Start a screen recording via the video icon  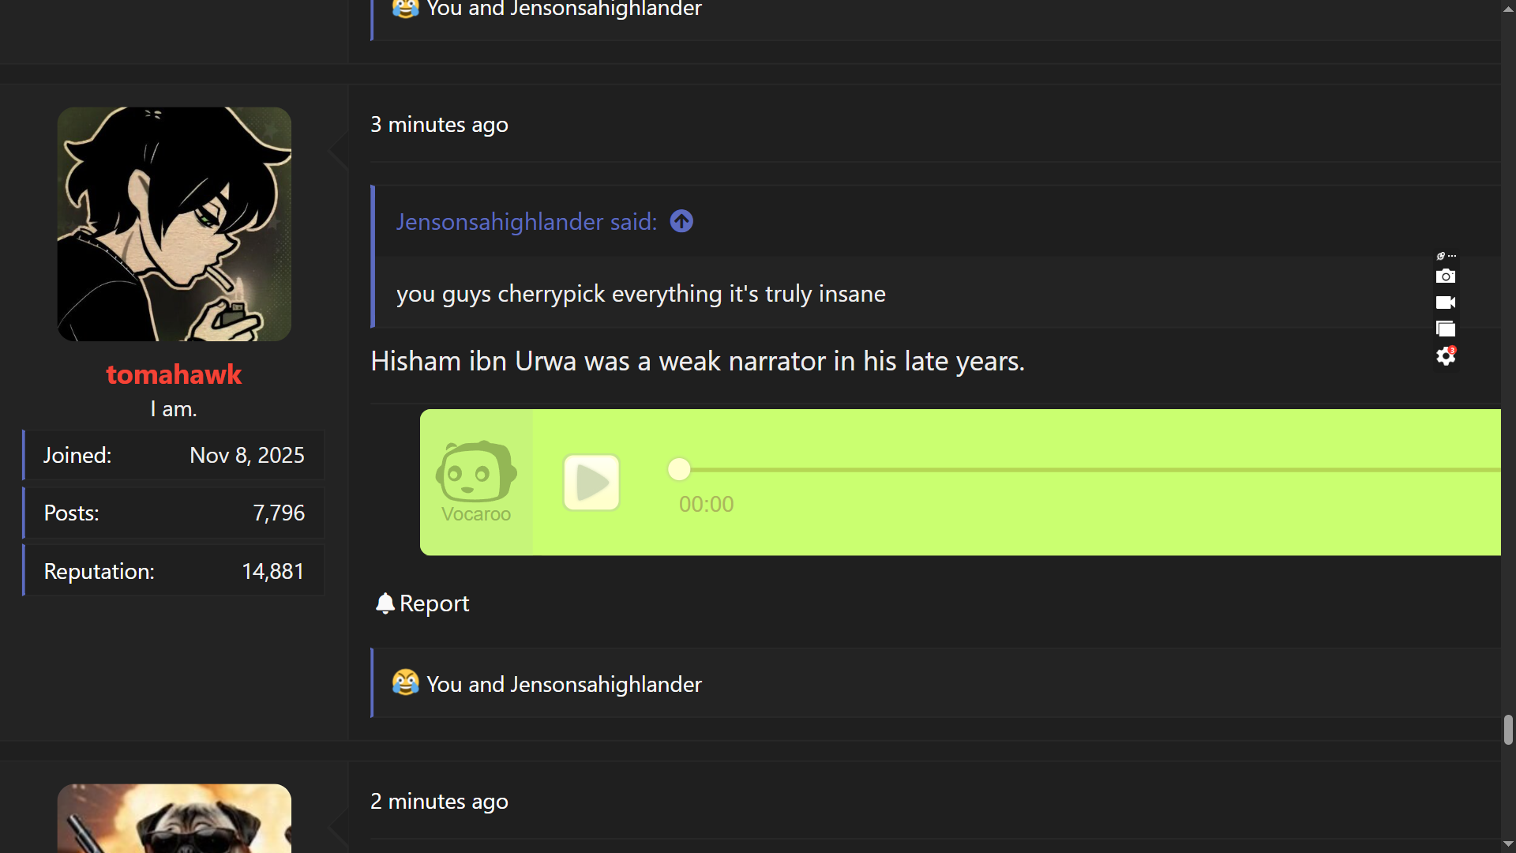pyautogui.click(x=1446, y=302)
